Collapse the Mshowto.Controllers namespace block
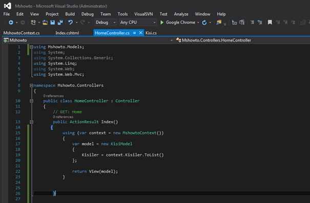The image size is (310, 203). point(31,86)
